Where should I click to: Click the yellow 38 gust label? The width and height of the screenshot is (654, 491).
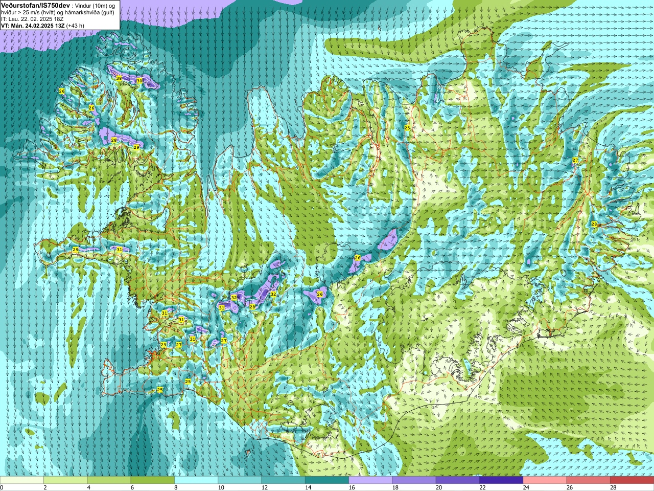tap(119, 78)
